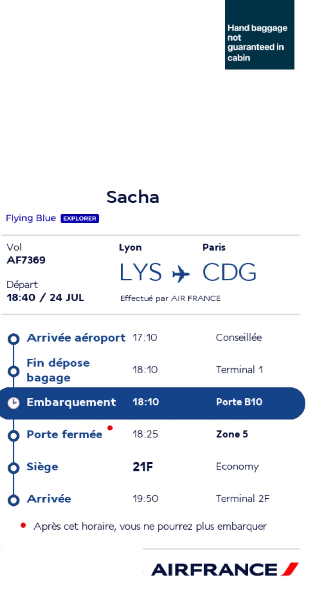Click the timeline circle next to Fin dépose bagage
The image size is (309, 589).
14,371
